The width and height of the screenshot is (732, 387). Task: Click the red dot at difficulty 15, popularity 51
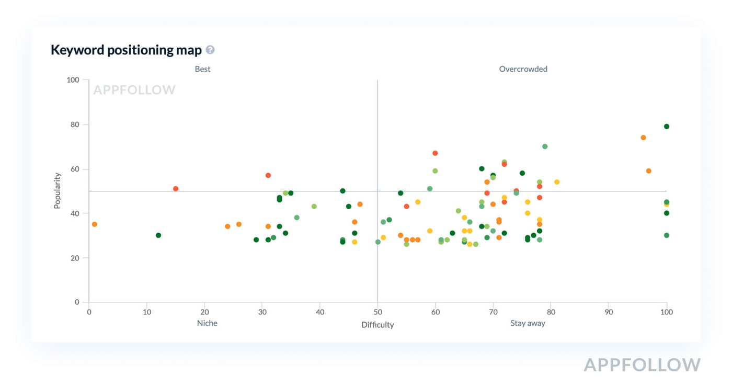(x=176, y=189)
